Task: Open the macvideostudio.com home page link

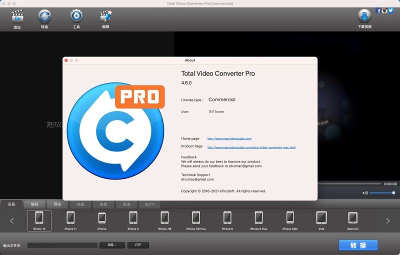Action: pos(229,138)
